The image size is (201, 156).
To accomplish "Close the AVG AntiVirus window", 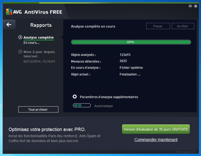I will 196,6.
